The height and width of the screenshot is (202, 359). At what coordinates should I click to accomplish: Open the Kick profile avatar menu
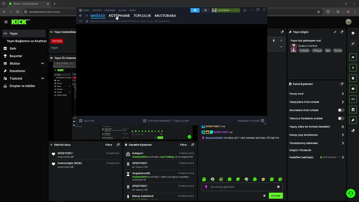pos(348,22)
